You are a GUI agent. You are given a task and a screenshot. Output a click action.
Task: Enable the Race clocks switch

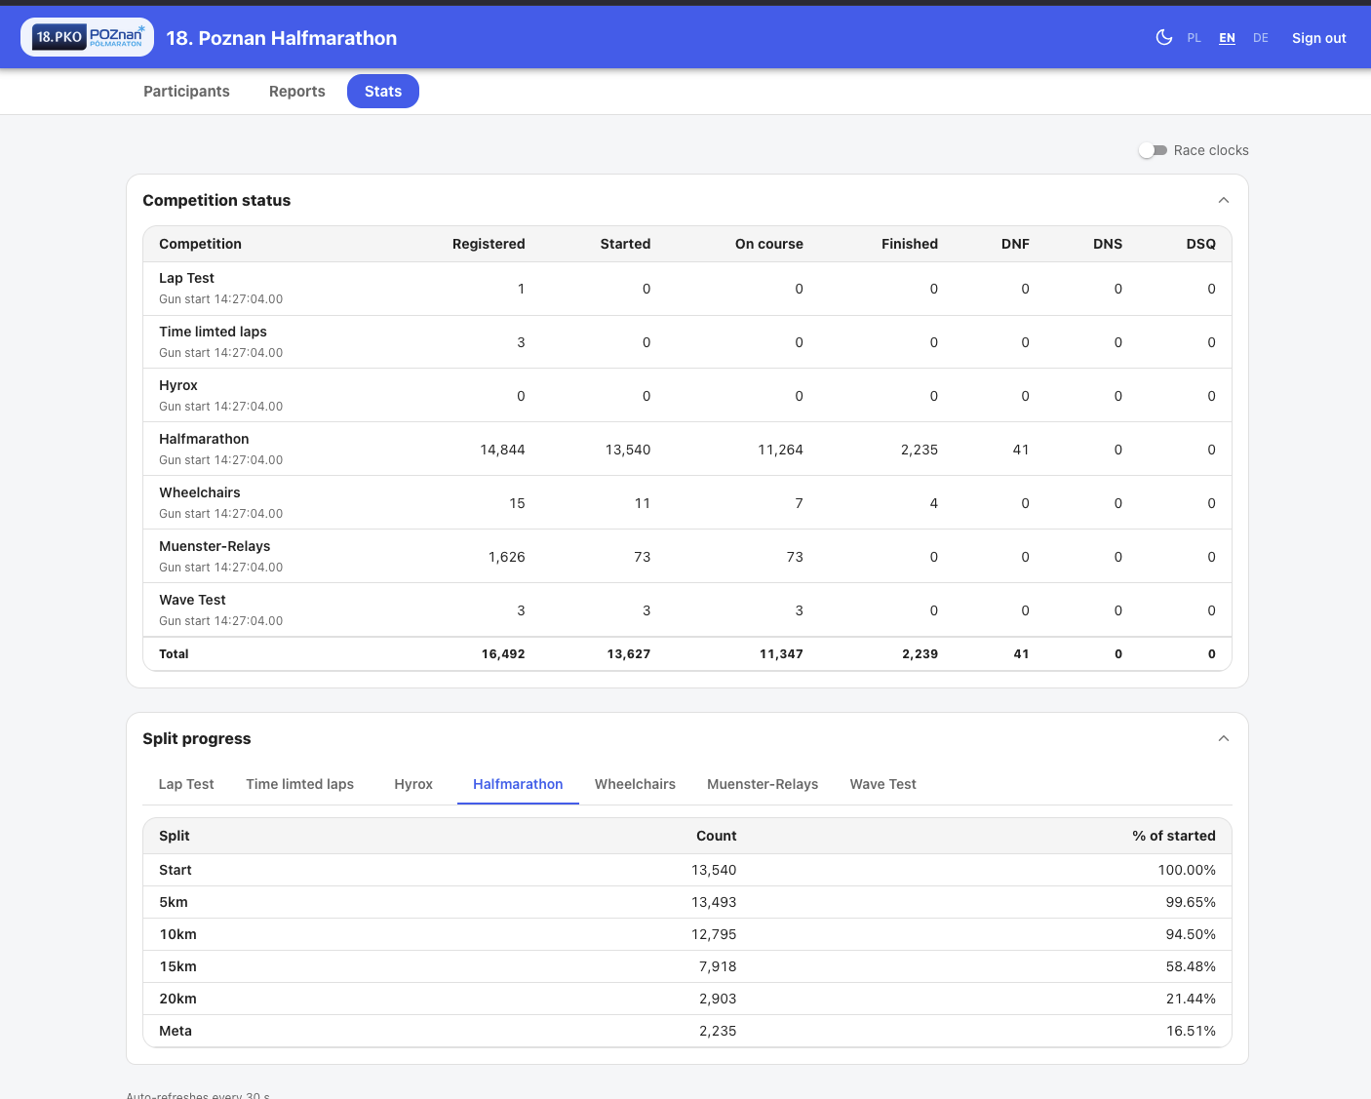tap(1153, 150)
